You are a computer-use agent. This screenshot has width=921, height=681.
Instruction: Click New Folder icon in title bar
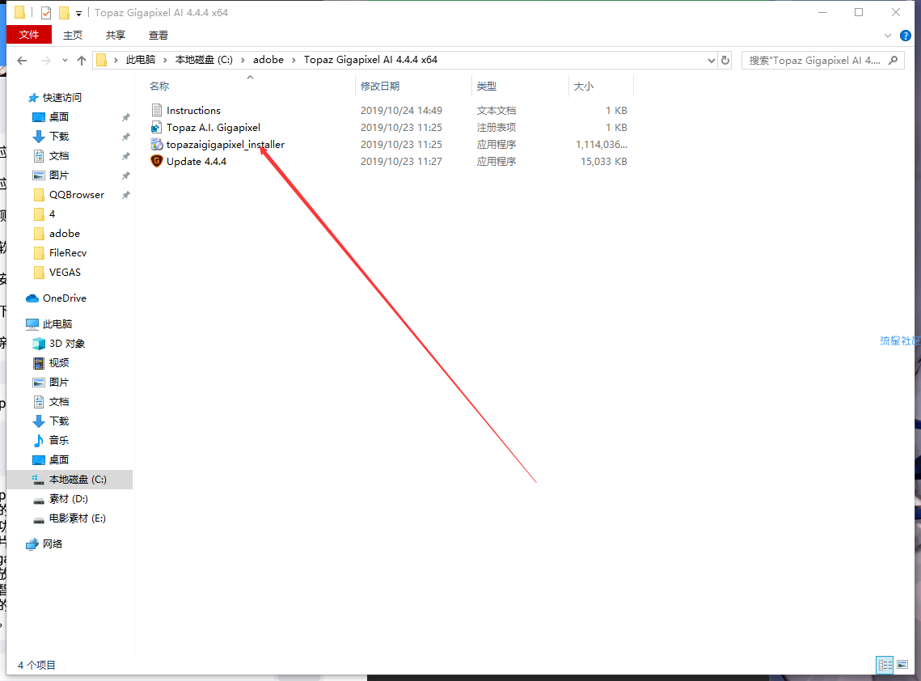click(63, 12)
